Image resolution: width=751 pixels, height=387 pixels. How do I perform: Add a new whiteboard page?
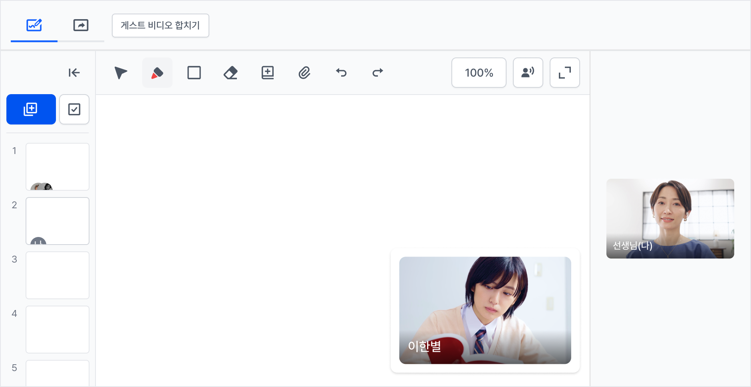click(31, 109)
